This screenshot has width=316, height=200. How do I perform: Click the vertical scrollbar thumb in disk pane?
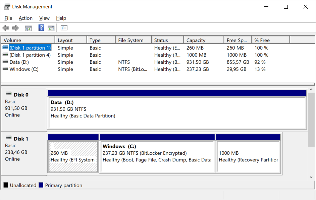click(x=311, y=120)
